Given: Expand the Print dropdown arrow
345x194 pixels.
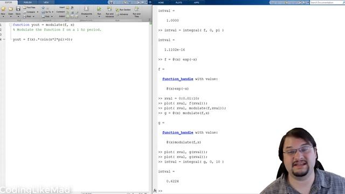Looking at the screenshot, I should tap(33, 17).
